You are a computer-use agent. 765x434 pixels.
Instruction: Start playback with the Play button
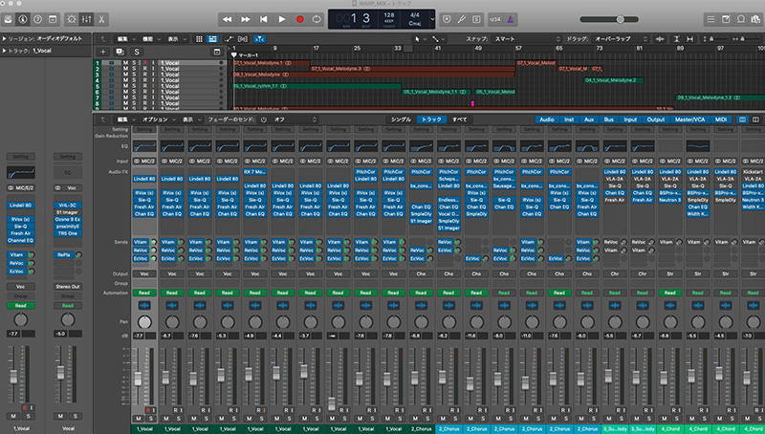tap(281, 19)
